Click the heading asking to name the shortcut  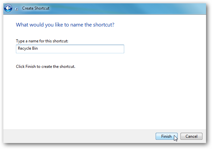click(x=65, y=25)
